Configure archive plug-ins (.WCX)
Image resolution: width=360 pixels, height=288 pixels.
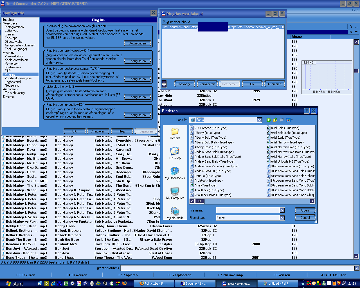click(x=138, y=61)
